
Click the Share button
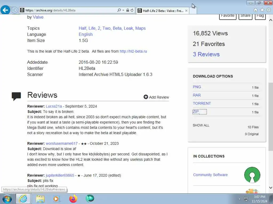pos(246,16)
